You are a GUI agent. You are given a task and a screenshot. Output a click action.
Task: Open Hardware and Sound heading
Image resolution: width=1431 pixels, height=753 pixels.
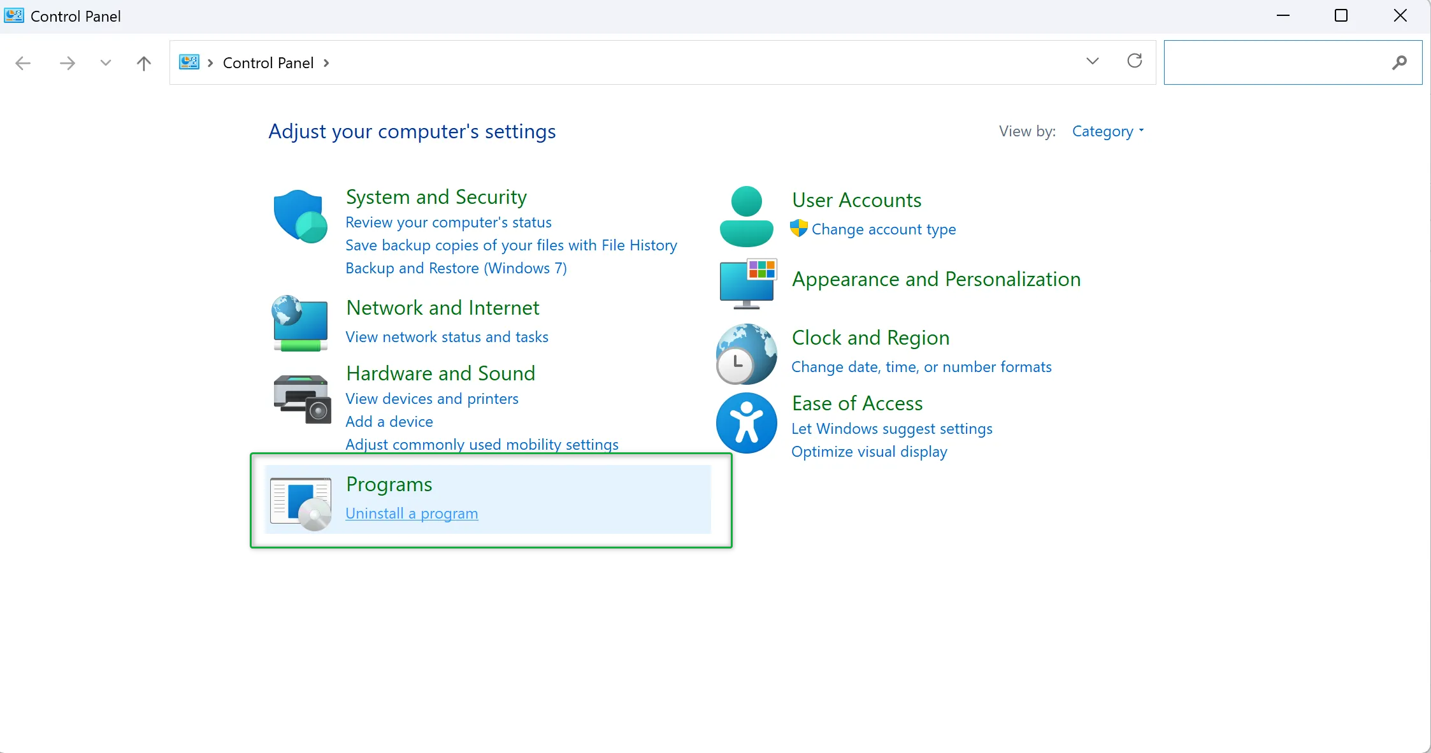tap(441, 373)
